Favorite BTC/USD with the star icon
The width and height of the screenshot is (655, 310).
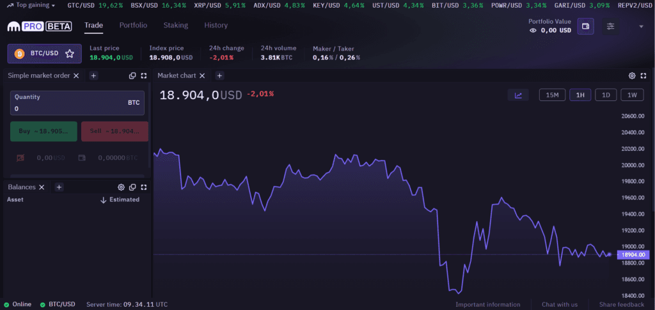tap(70, 54)
